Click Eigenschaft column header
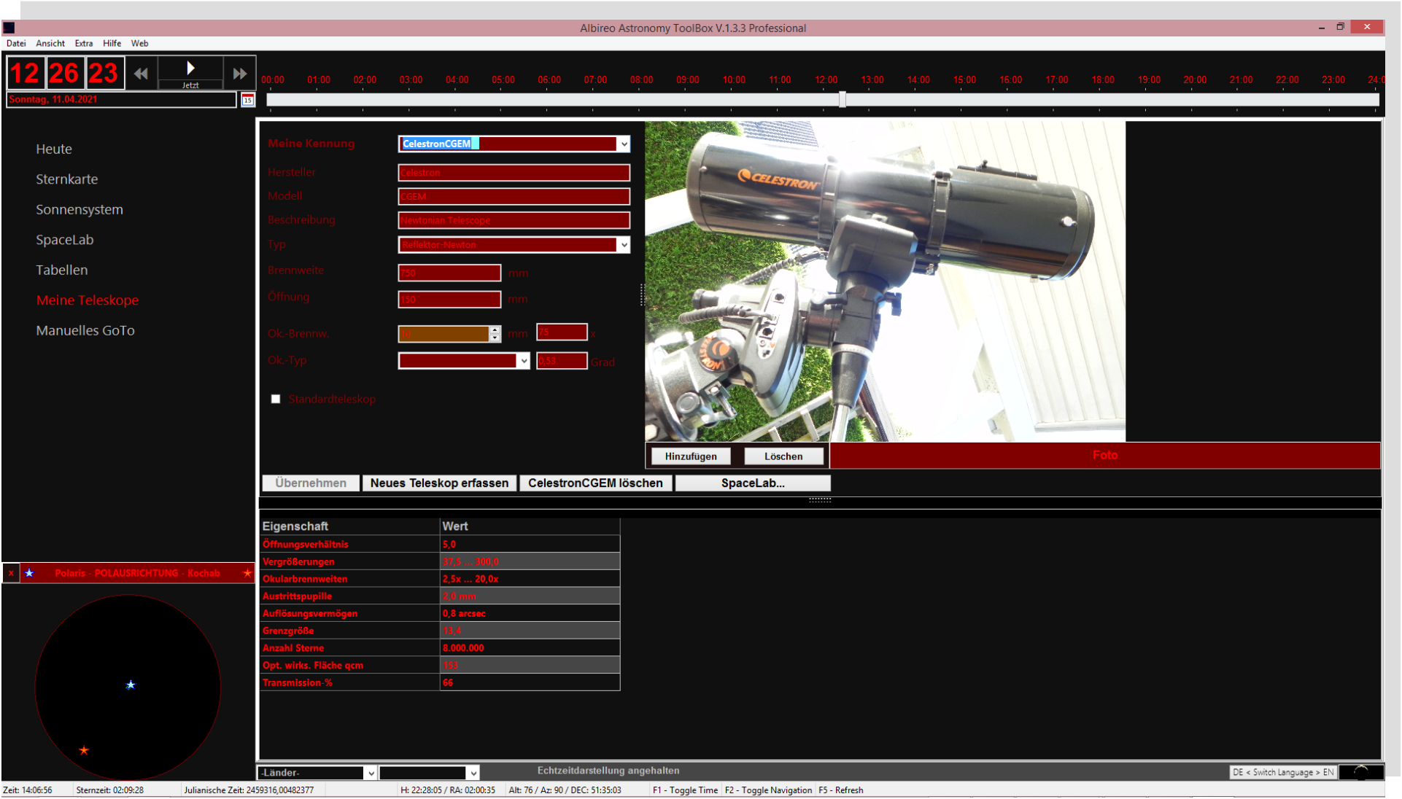This screenshot has width=1402, height=799. pos(349,526)
